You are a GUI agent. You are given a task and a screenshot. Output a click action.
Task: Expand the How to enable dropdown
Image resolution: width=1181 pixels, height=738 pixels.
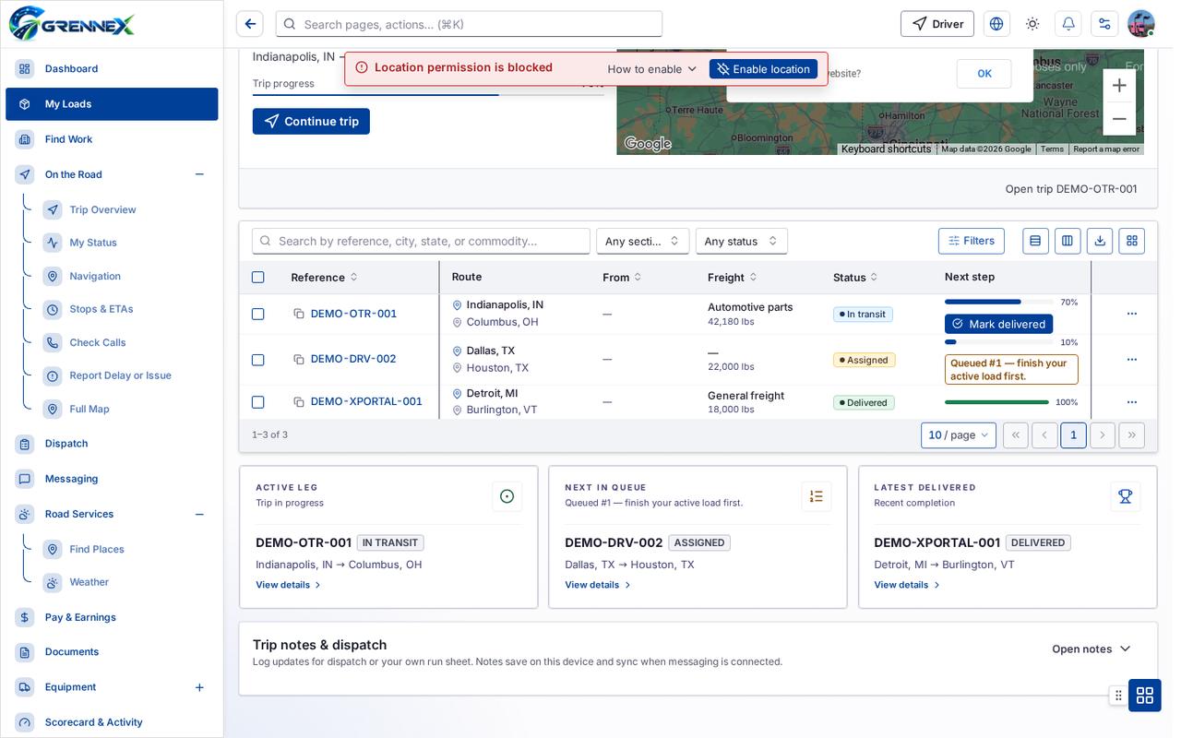[652, 69]
